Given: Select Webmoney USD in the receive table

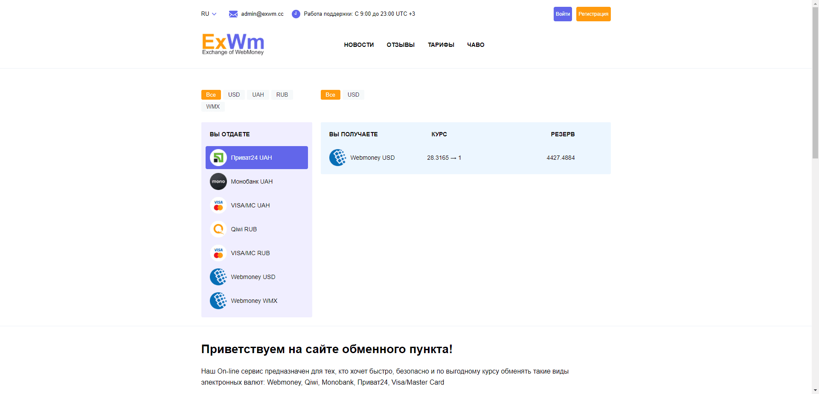Looking at the screenshot, I should (372, 157).
